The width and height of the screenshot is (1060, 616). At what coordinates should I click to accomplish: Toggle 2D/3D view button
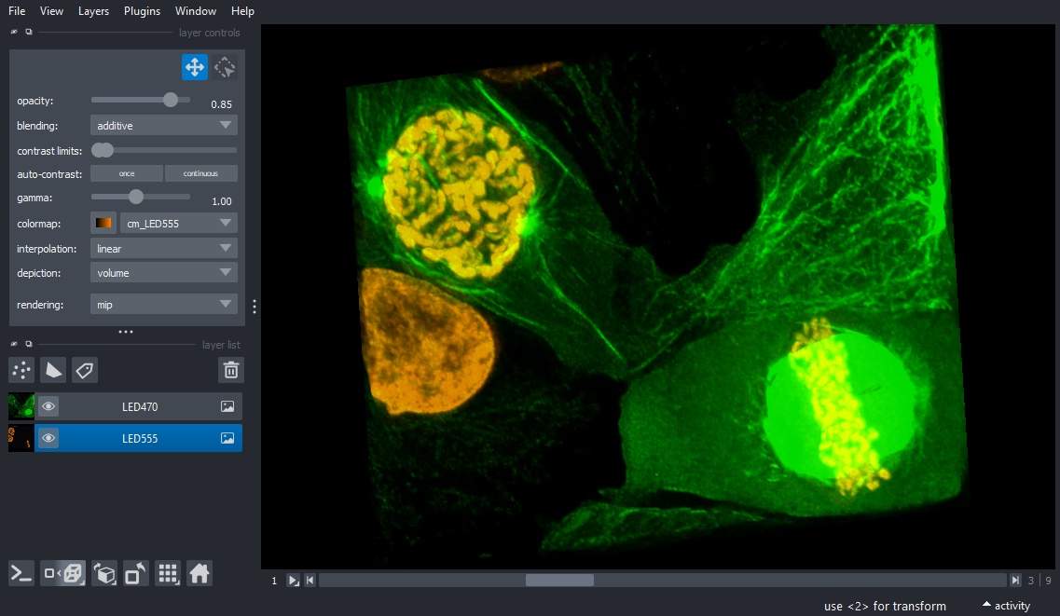(x=62, y=573)
